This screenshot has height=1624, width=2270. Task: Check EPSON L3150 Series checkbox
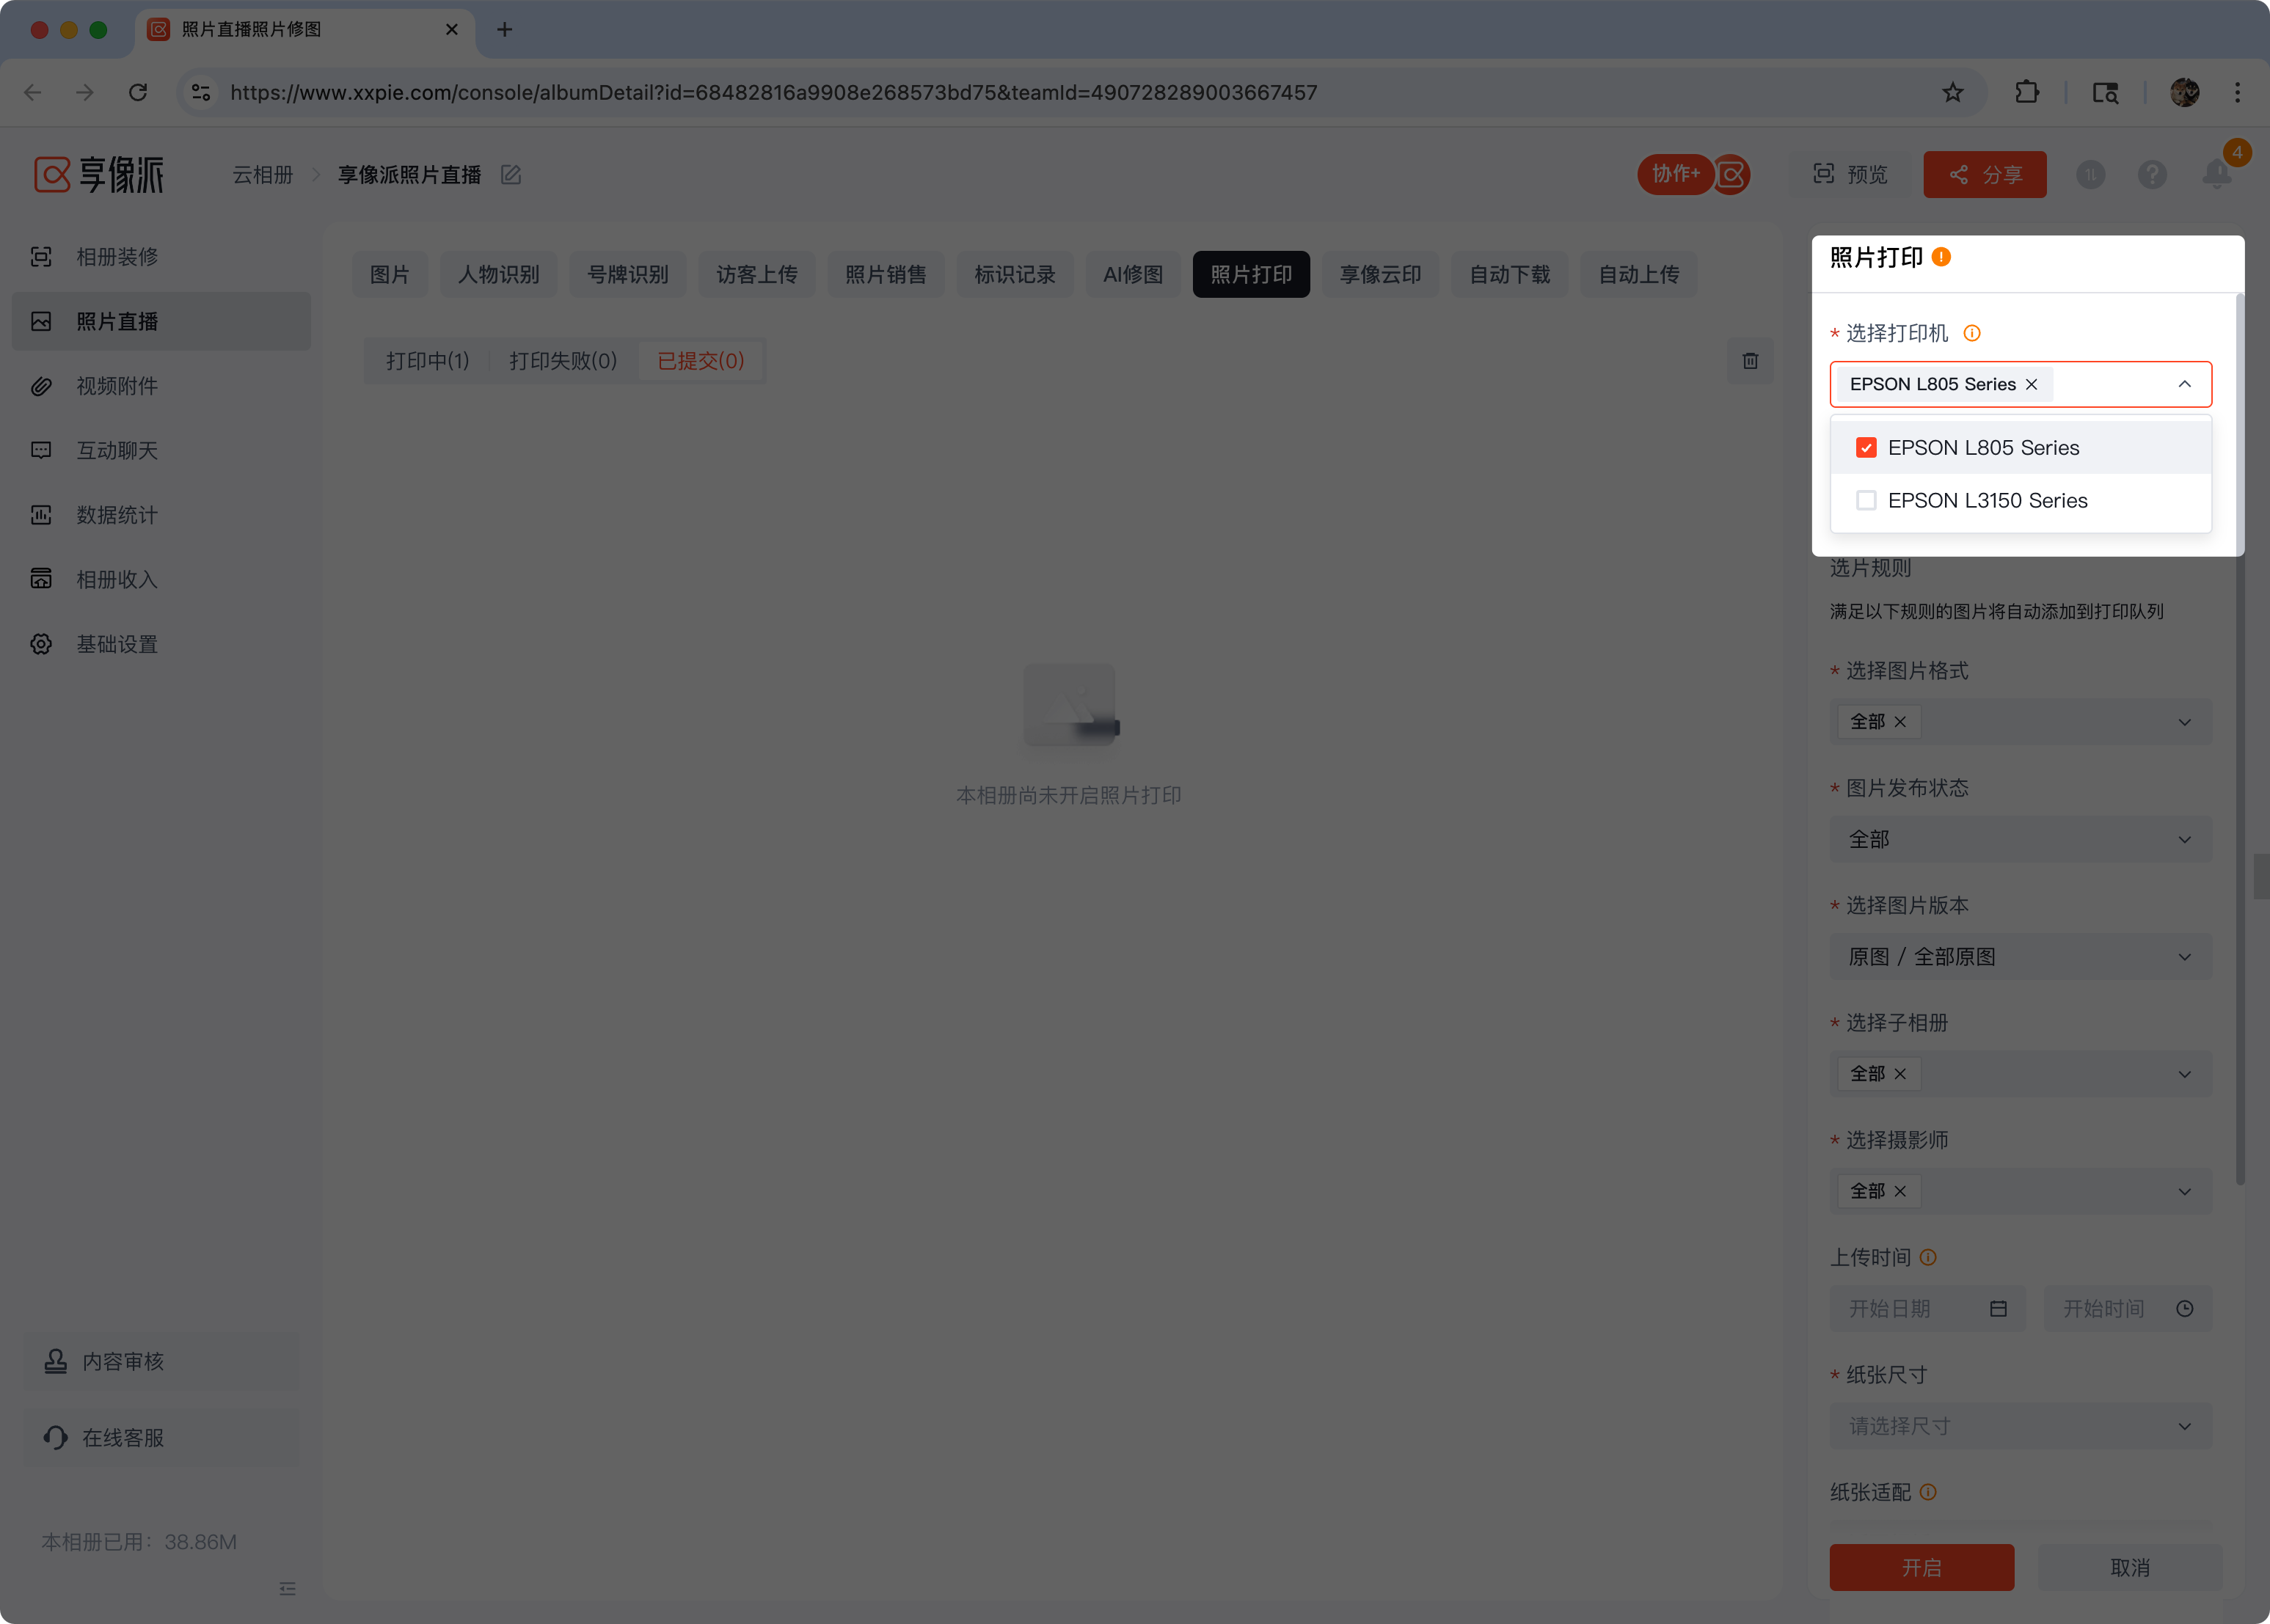(1866, 500)
